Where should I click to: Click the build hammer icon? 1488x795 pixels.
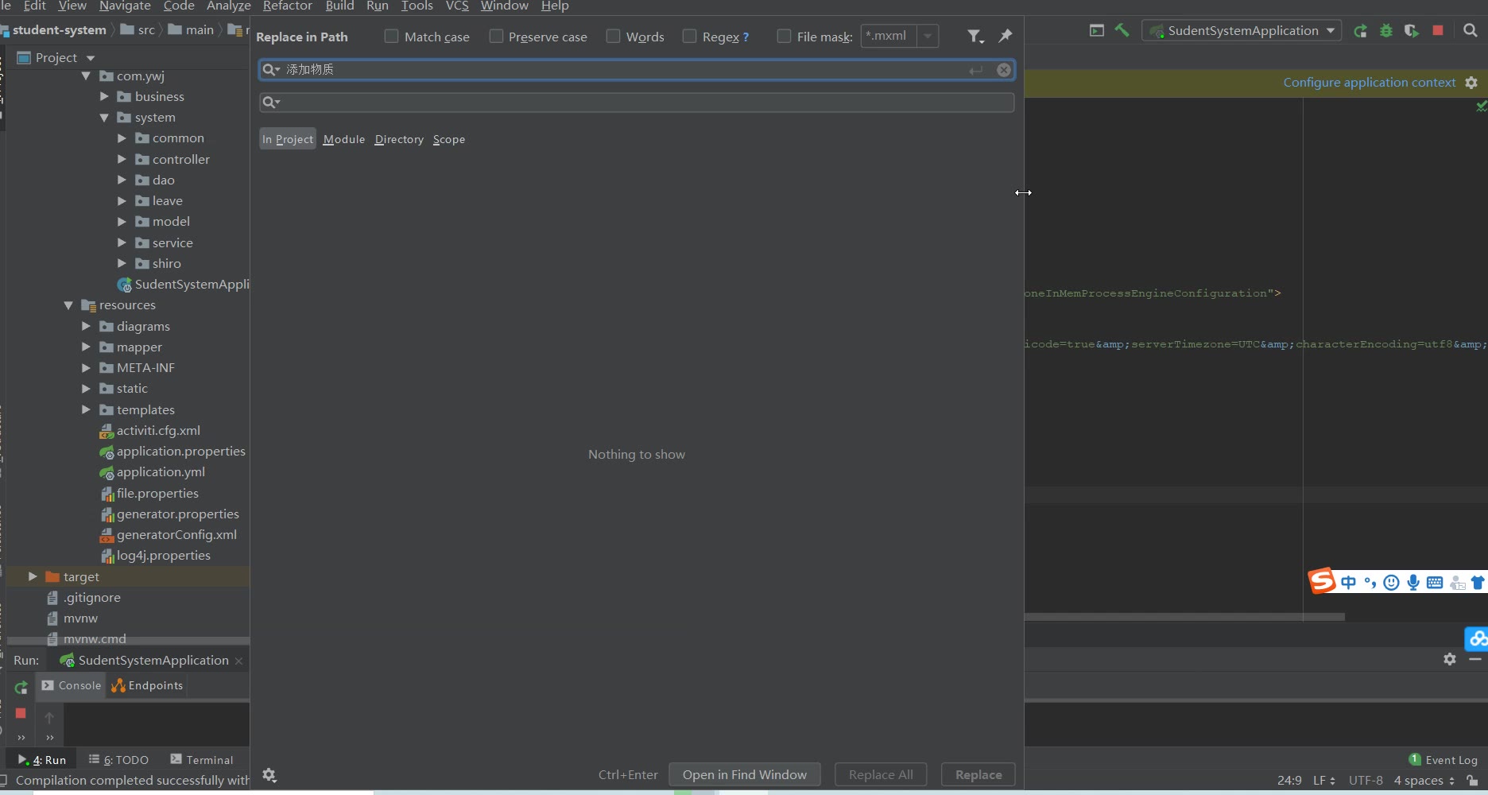[1122, 30]
